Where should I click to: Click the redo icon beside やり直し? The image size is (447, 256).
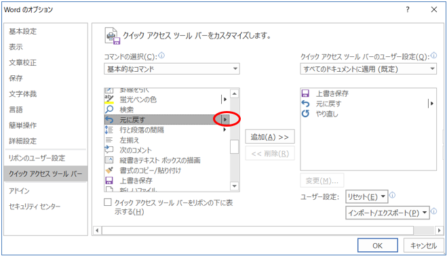tap(305, 114)
